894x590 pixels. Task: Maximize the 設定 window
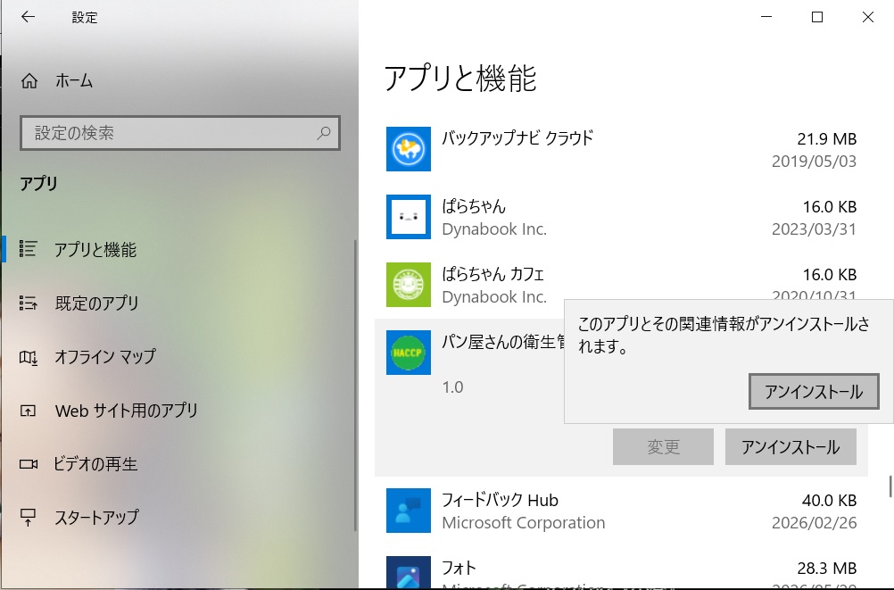click(817, 17)
